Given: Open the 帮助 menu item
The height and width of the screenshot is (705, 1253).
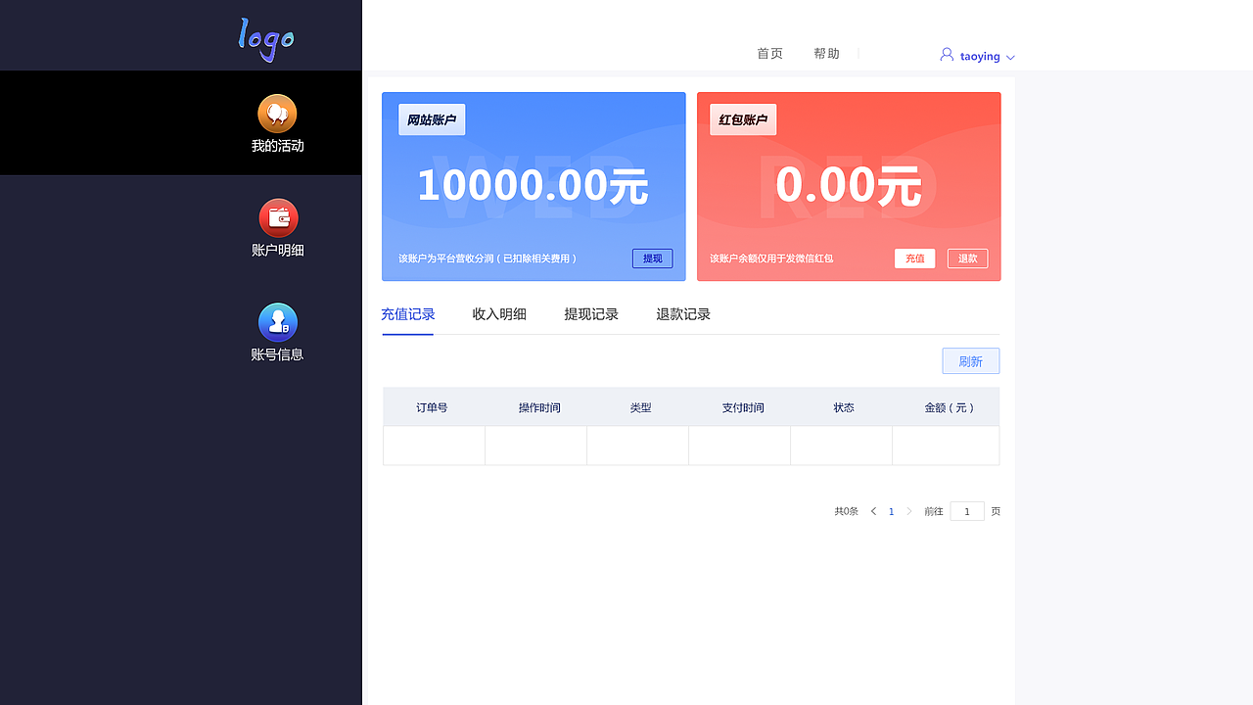Looking at the screenshot, I should tap(827, 53).
